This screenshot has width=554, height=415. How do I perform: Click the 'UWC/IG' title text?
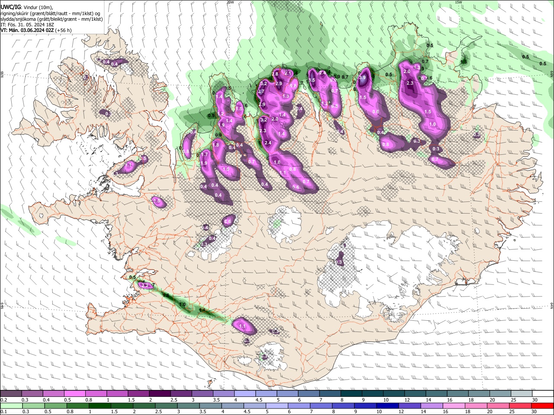click(x=10, y=7)
